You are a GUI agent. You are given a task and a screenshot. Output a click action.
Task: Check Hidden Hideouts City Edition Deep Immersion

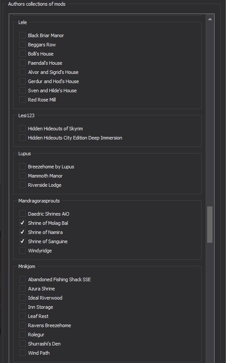pyautogui.click(x=22, y=137)
